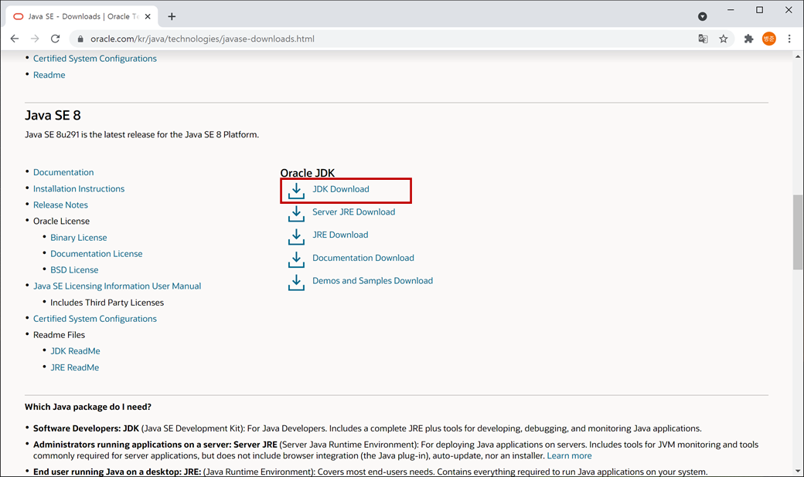Click the vertical scrollbar thumb
This screenshot has width=804, height=477.
click(x=798, y=232)
